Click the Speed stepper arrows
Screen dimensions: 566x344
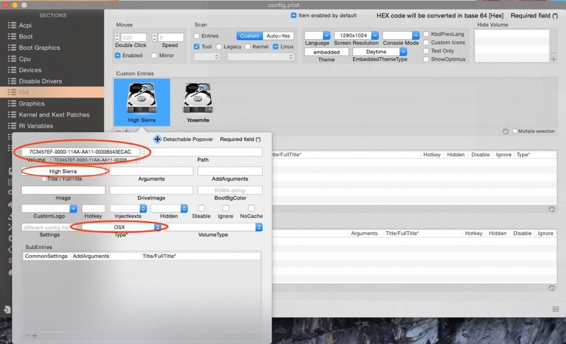pos(155,37)
